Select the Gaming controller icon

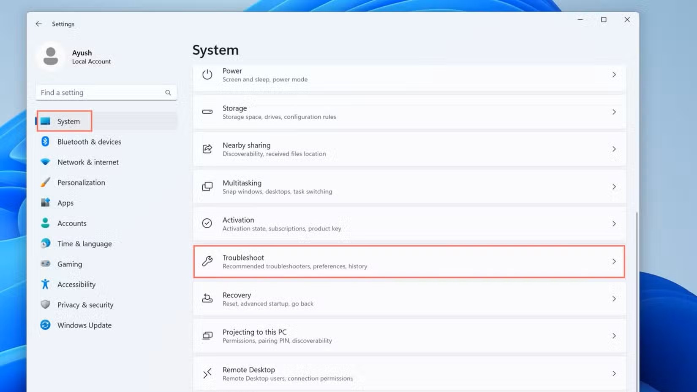pos(46,264)
